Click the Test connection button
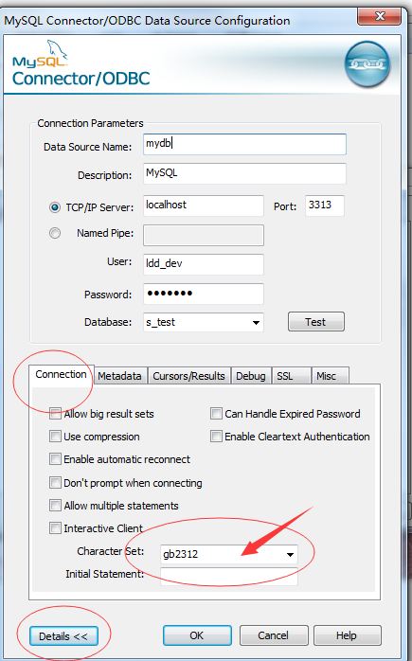 click(315, 322)
